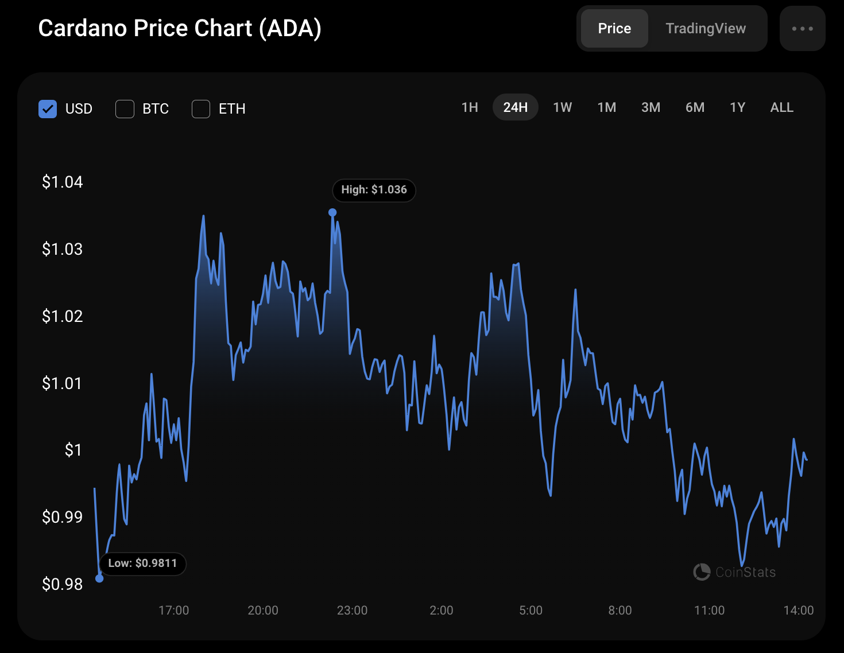Select the 1M time range
The width and height of the screenshot is (844, 653).
[606, 107]
